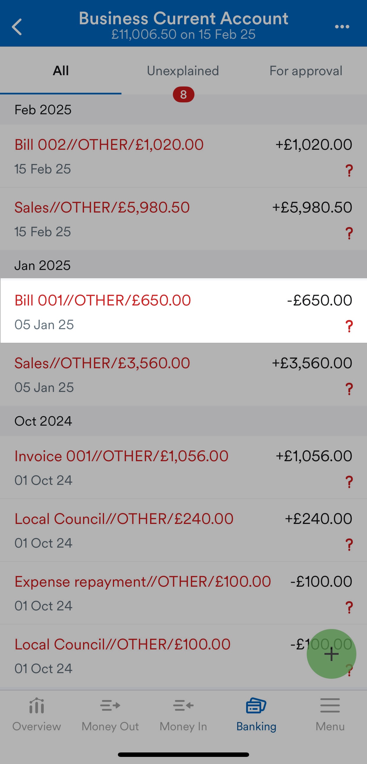
Task: Tap the question mark on Sales £5,980.50
Action: [349, 234]
